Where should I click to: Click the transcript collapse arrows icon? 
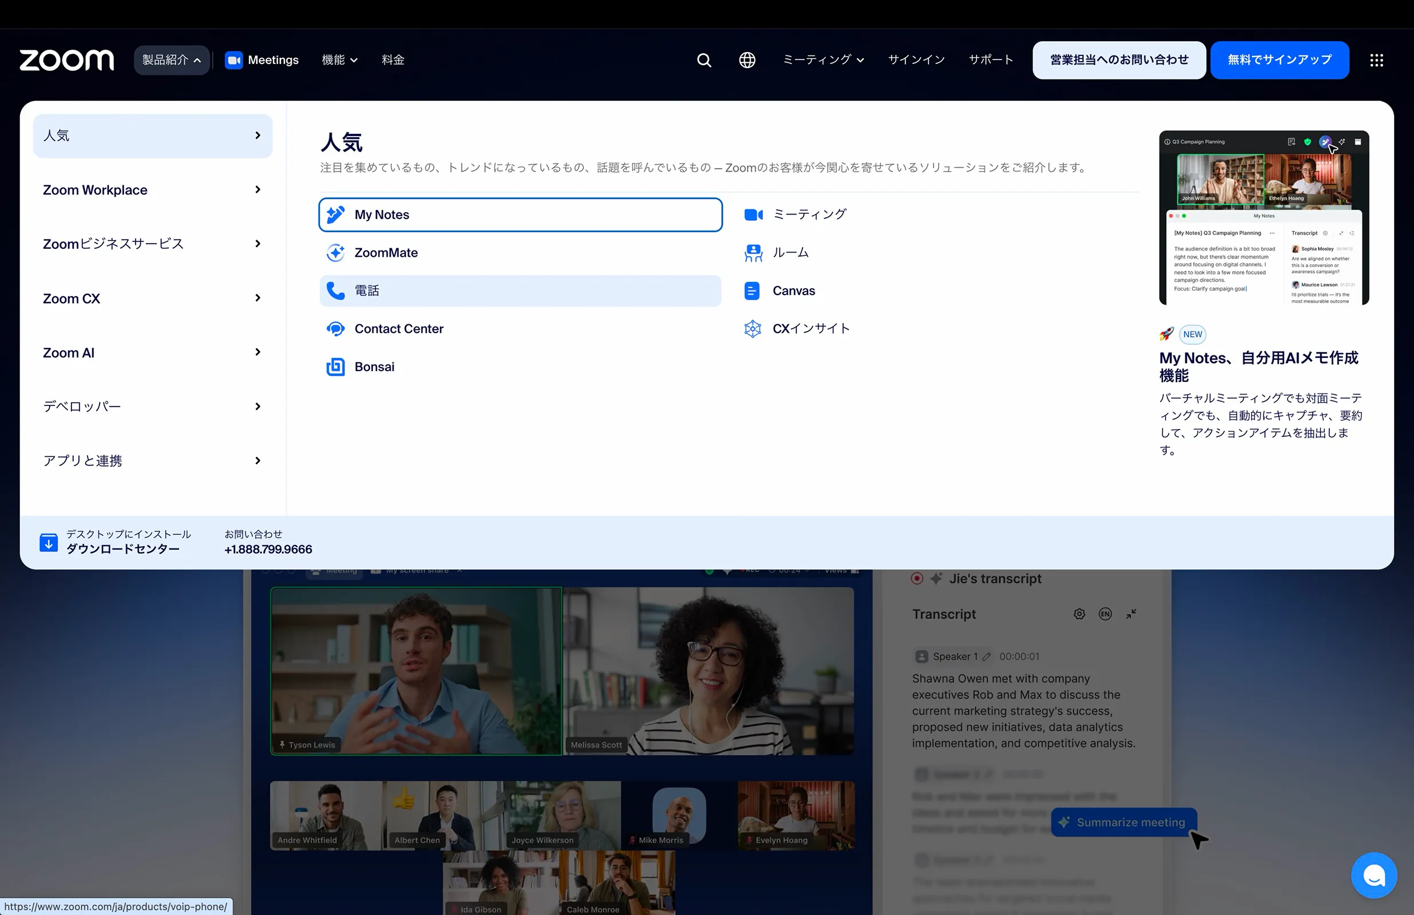(x=1131, y=614)
